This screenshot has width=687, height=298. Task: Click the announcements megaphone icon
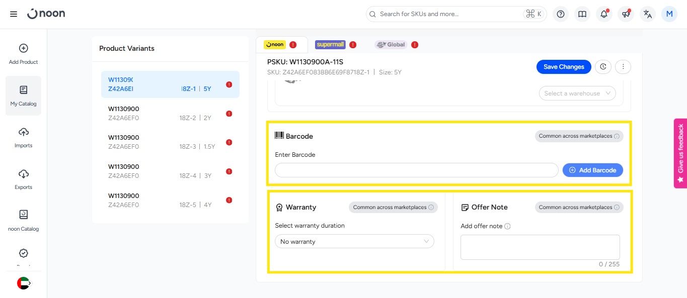tap(626, 14)
